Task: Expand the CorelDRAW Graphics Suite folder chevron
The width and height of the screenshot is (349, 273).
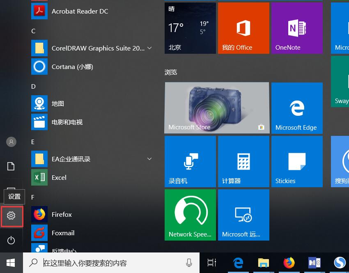Action: point(149,48)
